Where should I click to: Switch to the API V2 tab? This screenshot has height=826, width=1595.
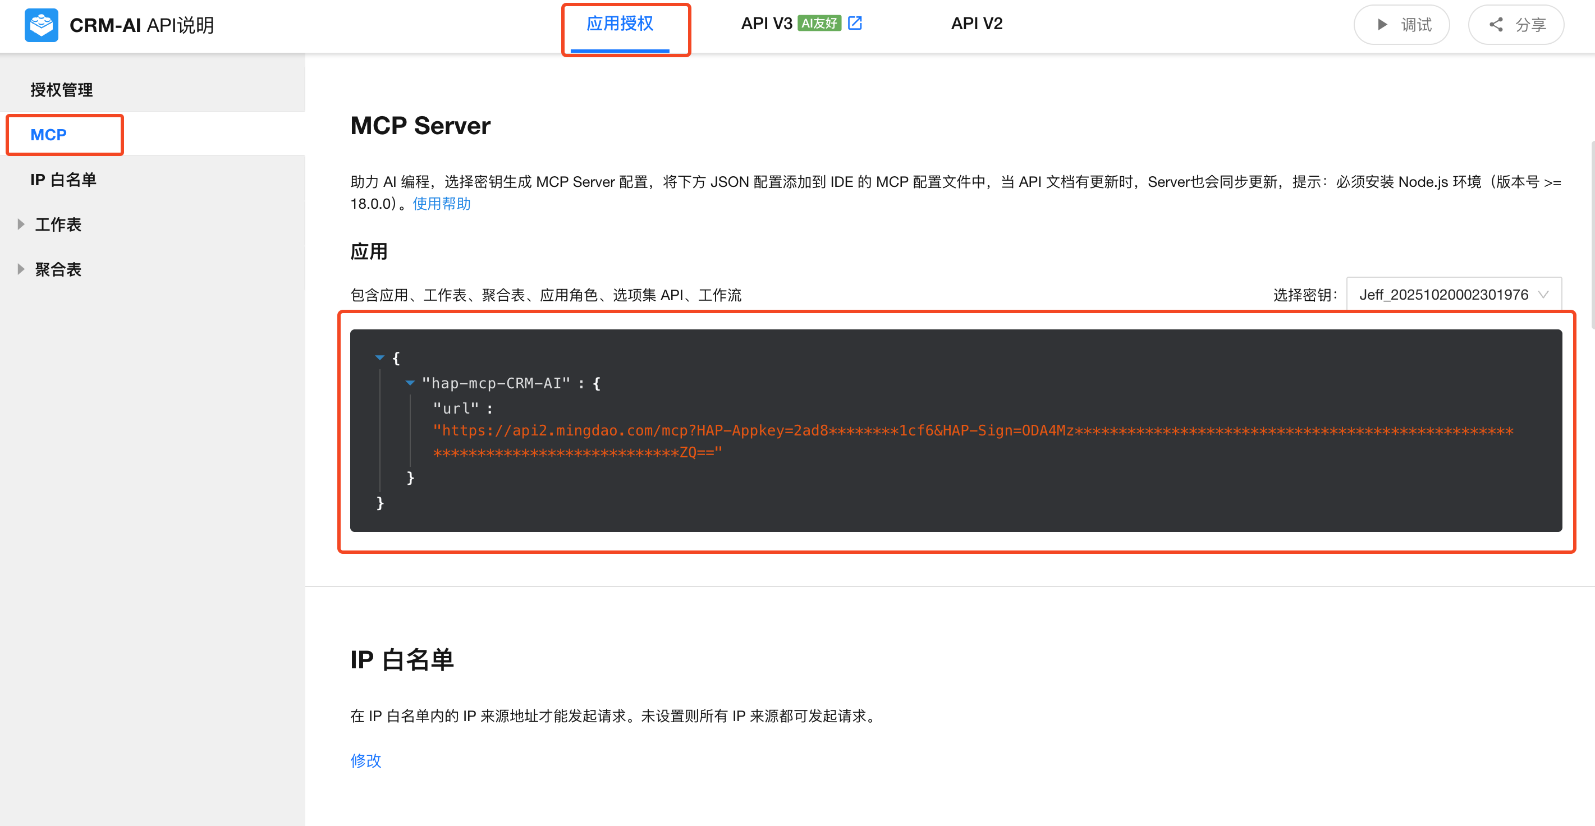click(x=976, y=24)
